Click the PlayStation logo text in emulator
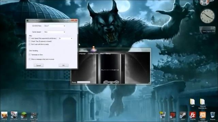The width and height of the screenshot is (218, 122). (x=110, y=70)
